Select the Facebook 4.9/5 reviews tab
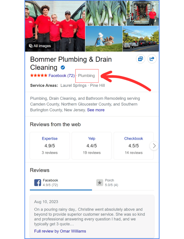Viewport: 184px width, 239px height. (61, 183)
